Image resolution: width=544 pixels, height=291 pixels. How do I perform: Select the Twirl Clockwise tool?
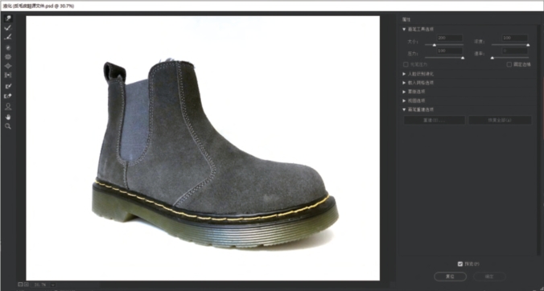[x=8, y=47]
